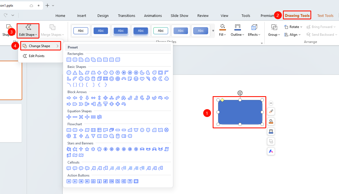Select the blue rounded rectangle on slide
Screen dimensions: 339x194
pos(240,112)
